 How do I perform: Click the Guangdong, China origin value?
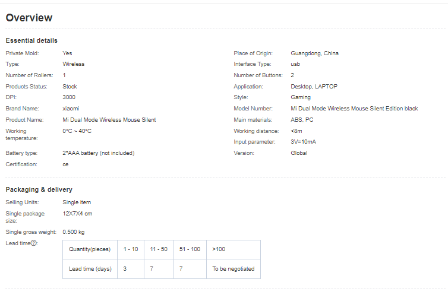point(314,53)
